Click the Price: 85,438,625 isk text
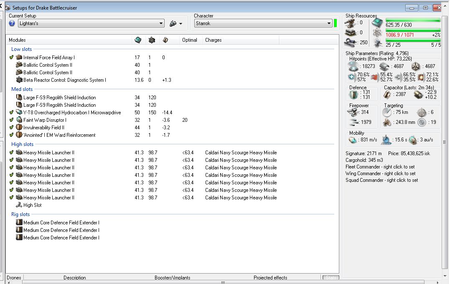 coord(409,153)
